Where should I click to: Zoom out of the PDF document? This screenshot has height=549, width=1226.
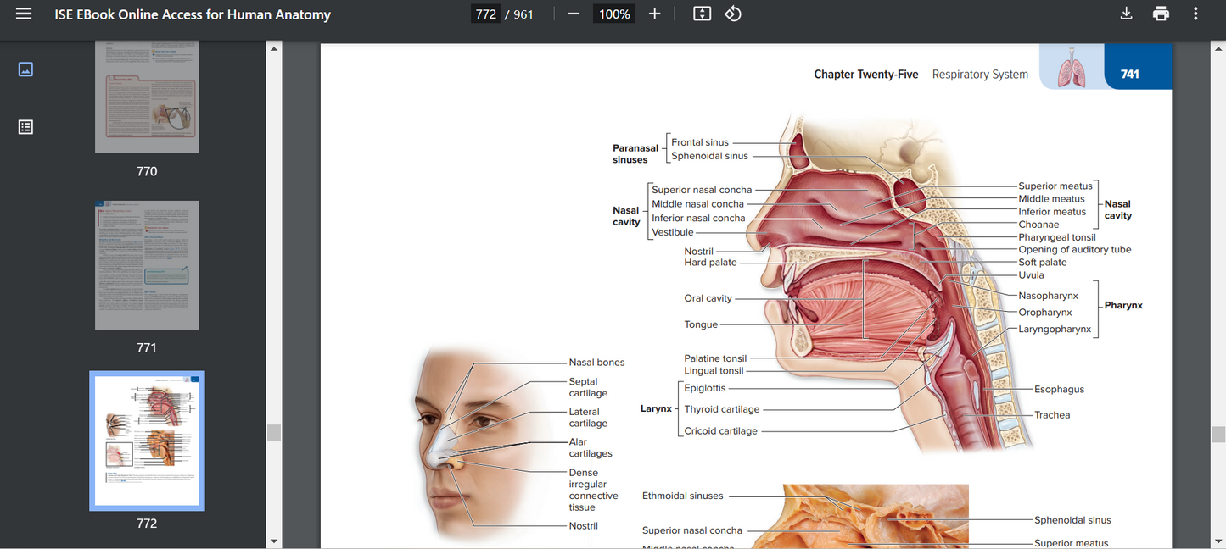574,14
